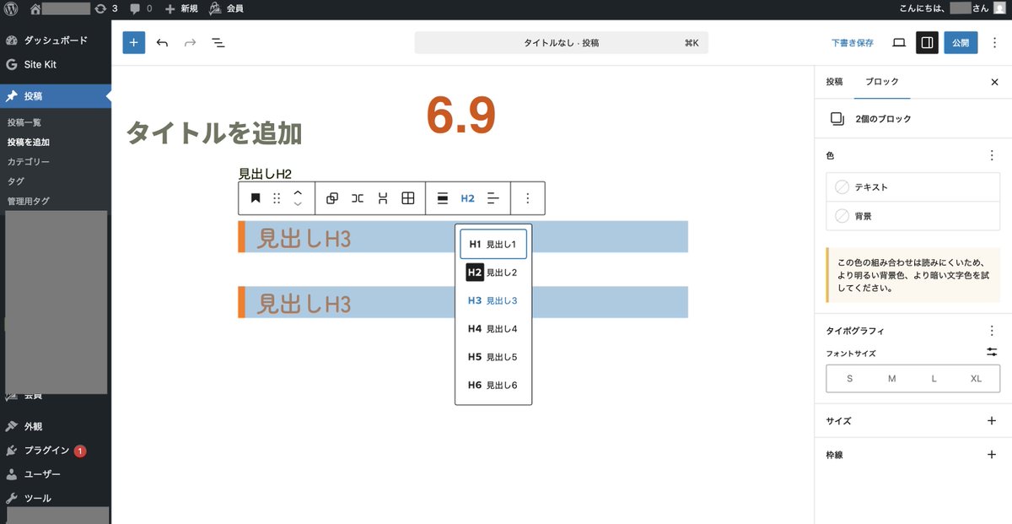
Task: Pick 背景 color
Action: point(913,216)
